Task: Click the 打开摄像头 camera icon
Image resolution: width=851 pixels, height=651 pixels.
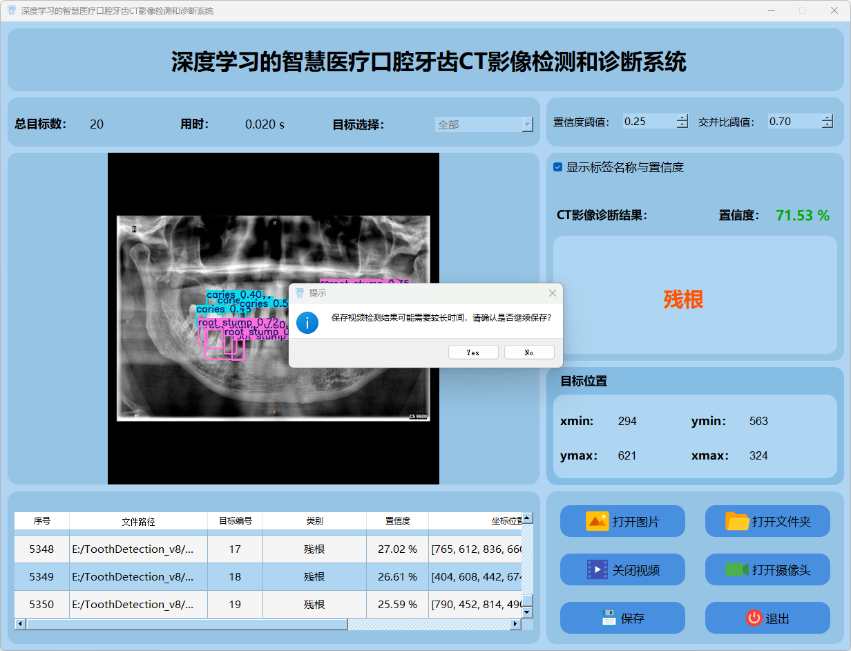Action: (x=737, y=569)
